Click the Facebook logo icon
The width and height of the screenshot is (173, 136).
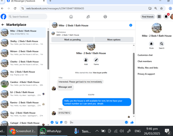pos(3,17)
